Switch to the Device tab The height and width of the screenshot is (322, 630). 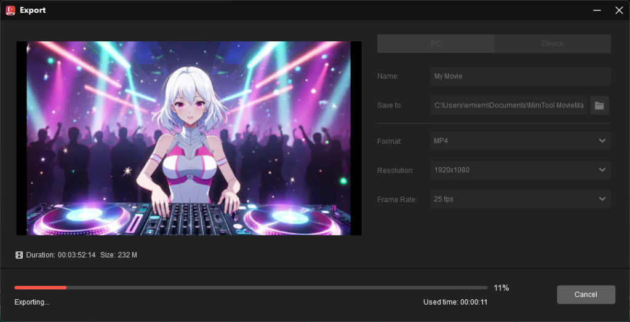click(x=552, y=44)
